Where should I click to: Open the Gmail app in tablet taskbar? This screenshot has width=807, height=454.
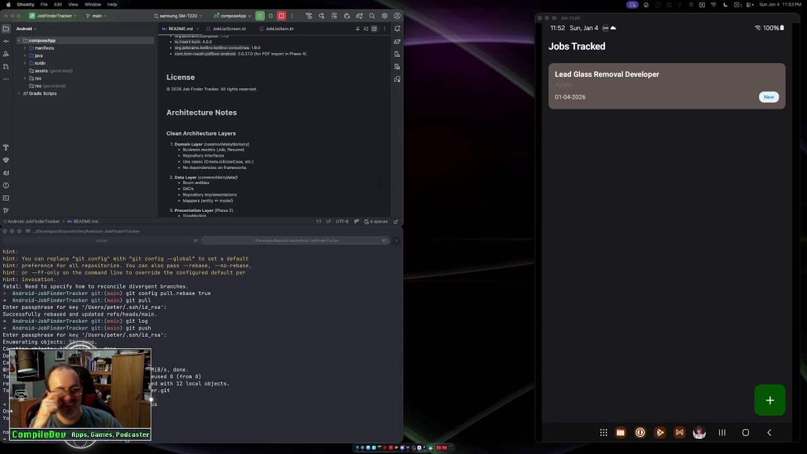coord(679,433)
